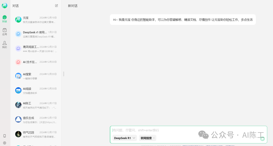This screenshot has height=146, width=273.
Task: Expand the DeepSeek R1 model dropdown
Action: point(124,138)
